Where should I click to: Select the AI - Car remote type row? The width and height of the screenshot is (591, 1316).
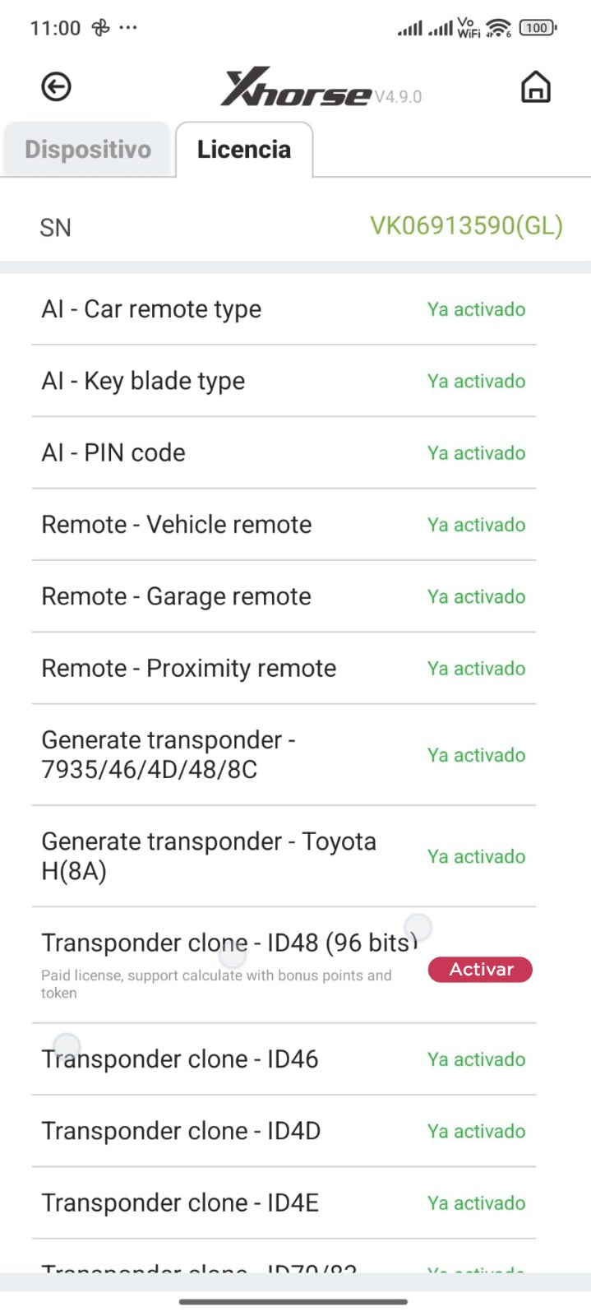[151, 309]
